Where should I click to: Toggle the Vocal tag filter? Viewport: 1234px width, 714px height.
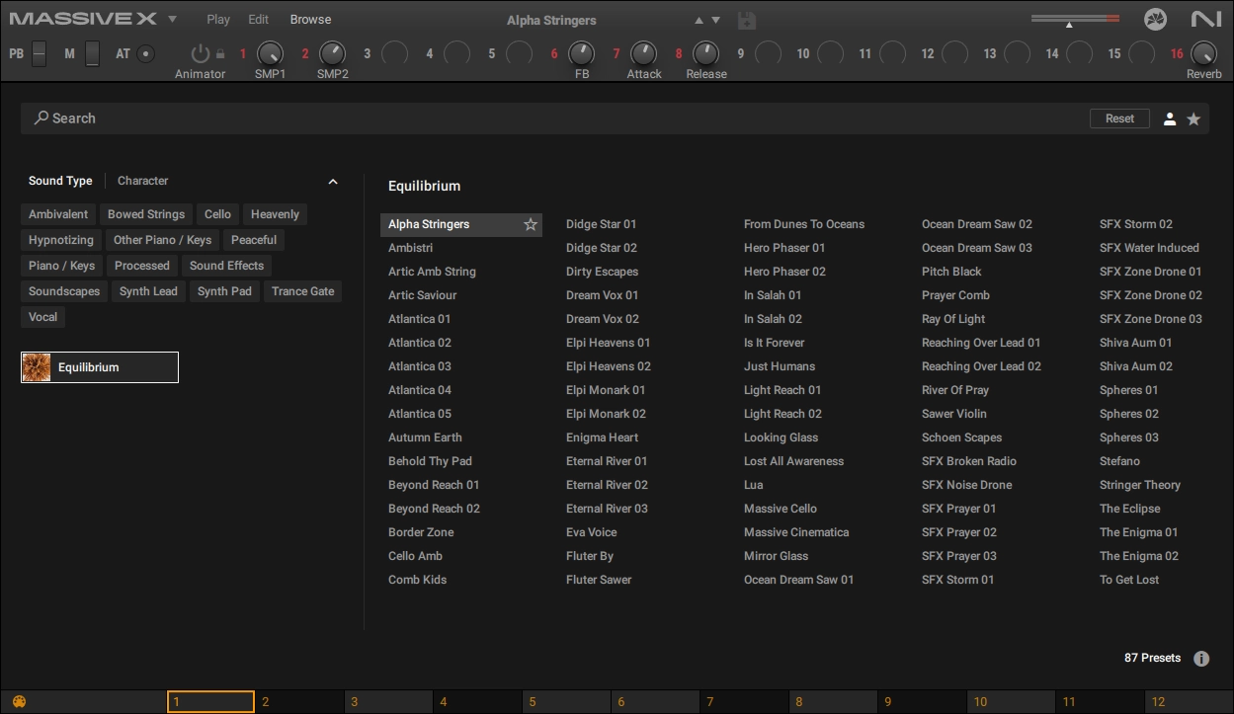(x=42, y=317)
